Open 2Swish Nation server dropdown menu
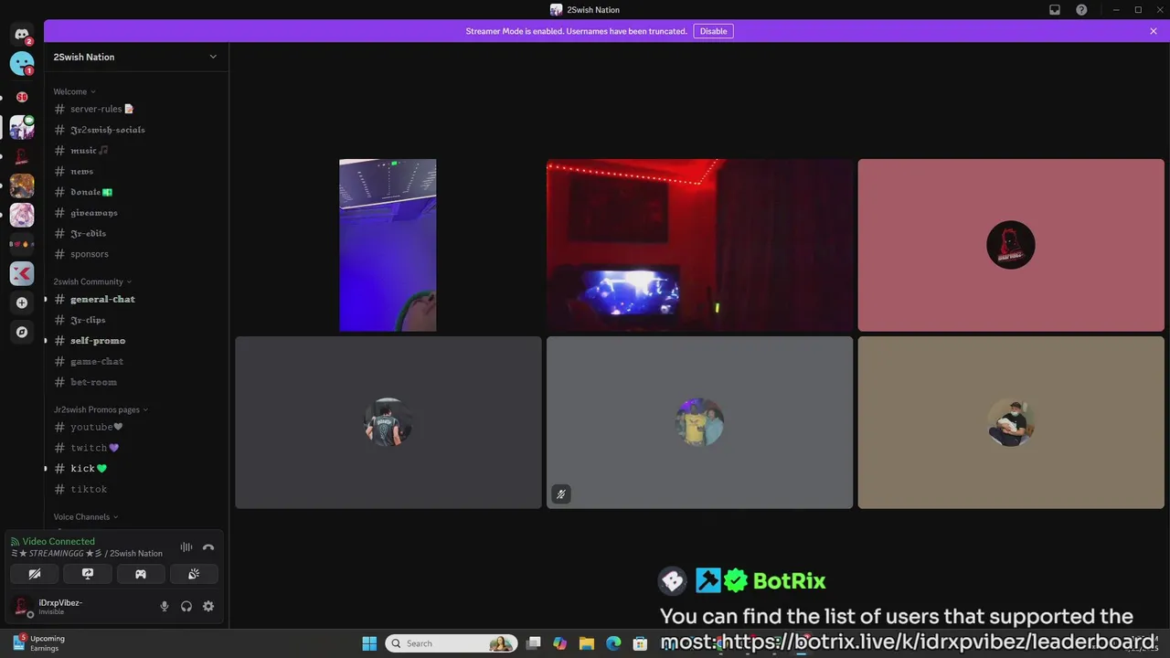 pos(213,57)
